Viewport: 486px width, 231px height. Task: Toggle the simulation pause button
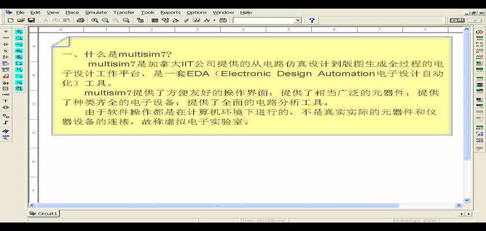point(474,20)
